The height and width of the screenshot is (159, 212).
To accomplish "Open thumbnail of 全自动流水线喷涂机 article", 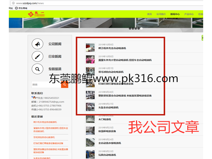I will point(90,142).
